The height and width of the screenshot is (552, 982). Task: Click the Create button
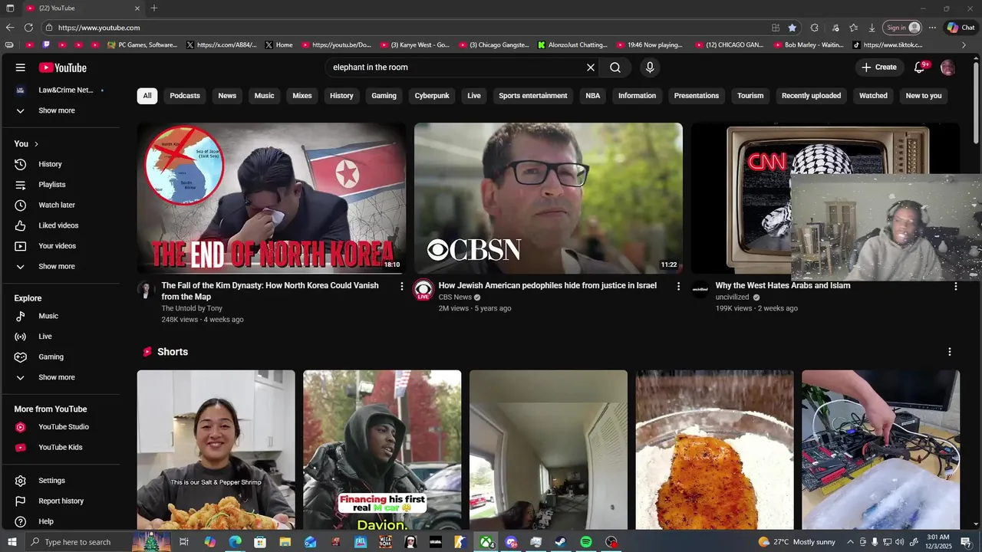click(879, 67)
